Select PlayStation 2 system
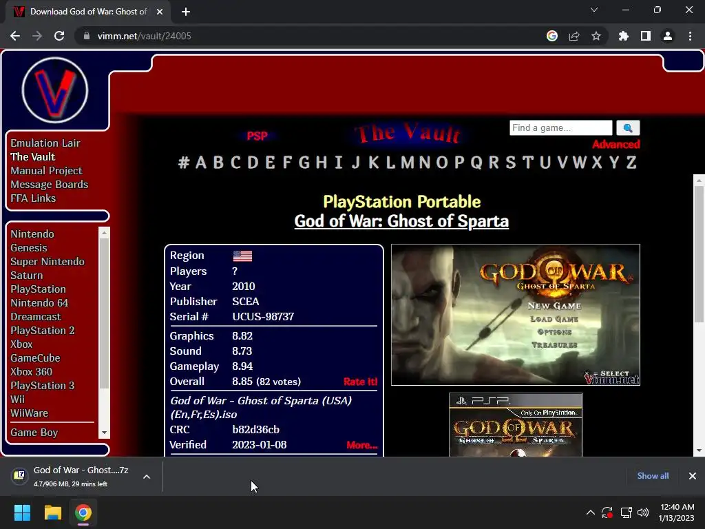Image resolution: width=705 pixels, height=529 pixels. point(43,331)
